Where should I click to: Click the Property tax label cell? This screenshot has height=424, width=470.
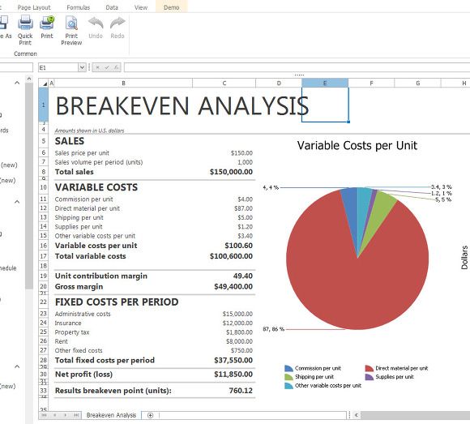coord(72,332)
